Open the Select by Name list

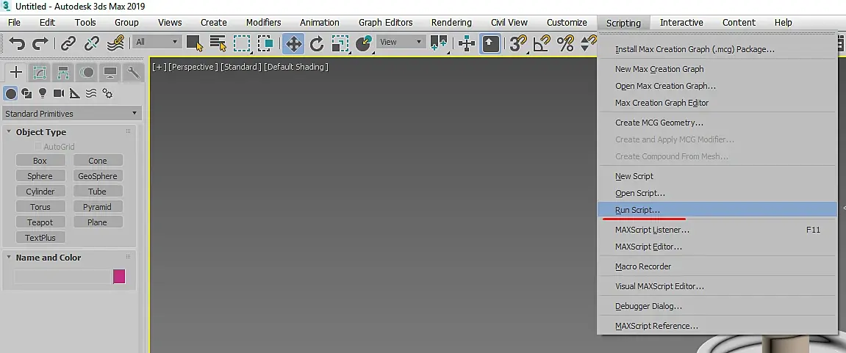point(218,43)
